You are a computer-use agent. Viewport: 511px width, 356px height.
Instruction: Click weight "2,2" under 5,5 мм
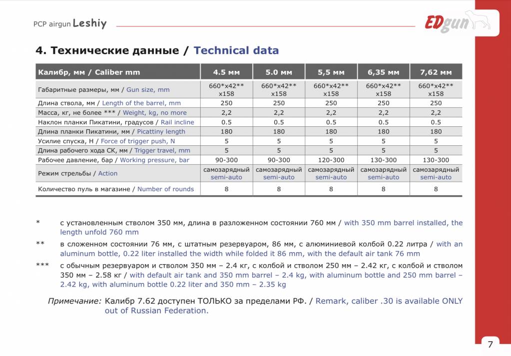coord(331,113)
